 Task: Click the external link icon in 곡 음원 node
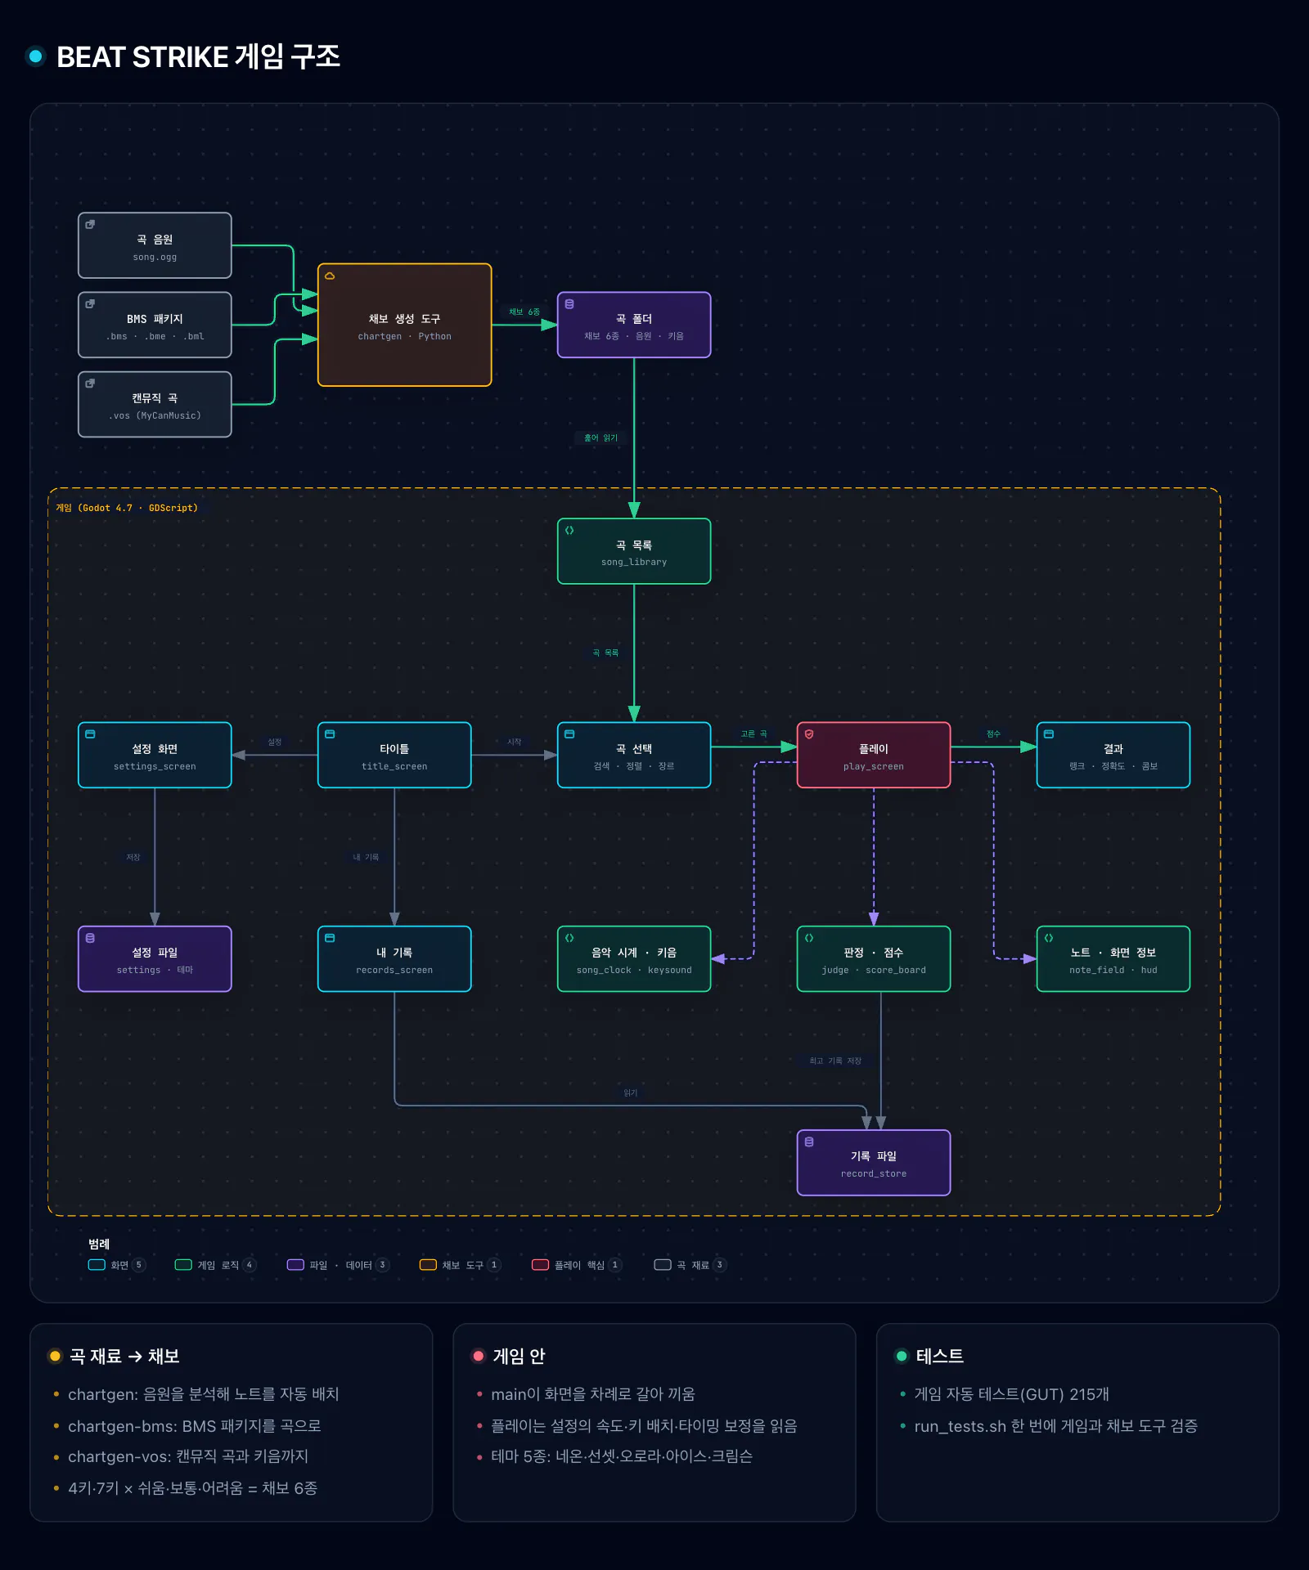point(90,224)
